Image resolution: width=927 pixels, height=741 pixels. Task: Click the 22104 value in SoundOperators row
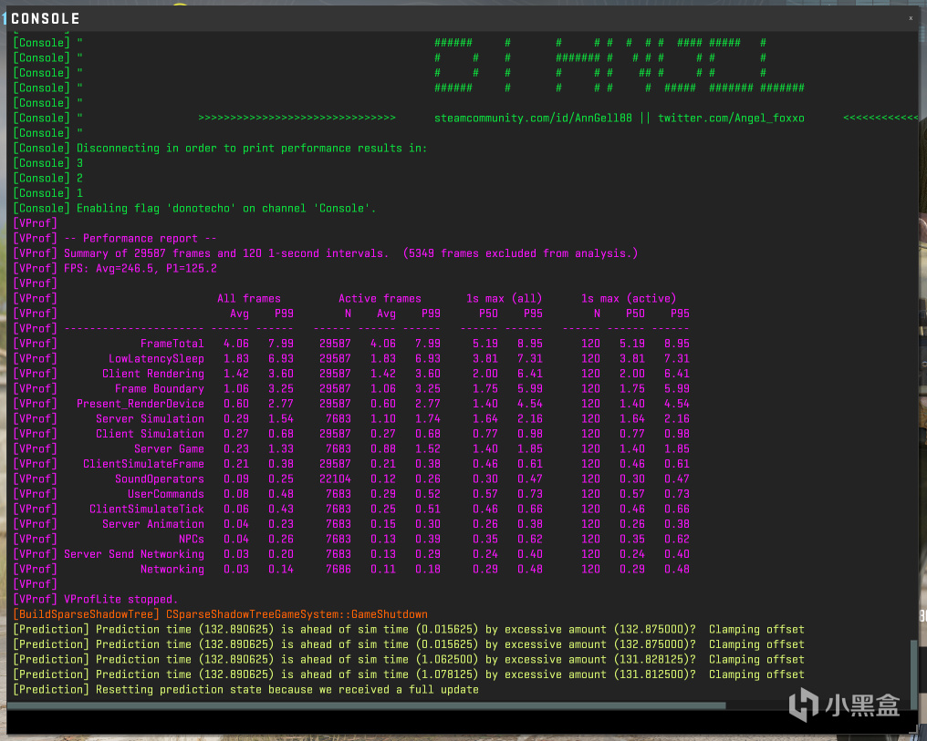click(x=335, y=479)
